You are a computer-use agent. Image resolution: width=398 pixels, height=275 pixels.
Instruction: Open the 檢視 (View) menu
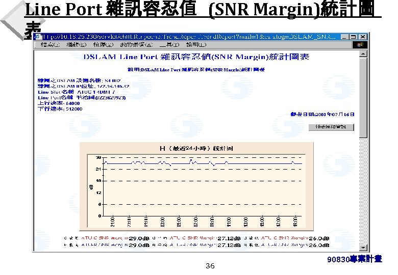(103, 45)
